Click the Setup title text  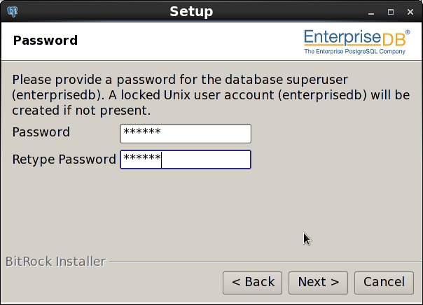coord(191,12)
